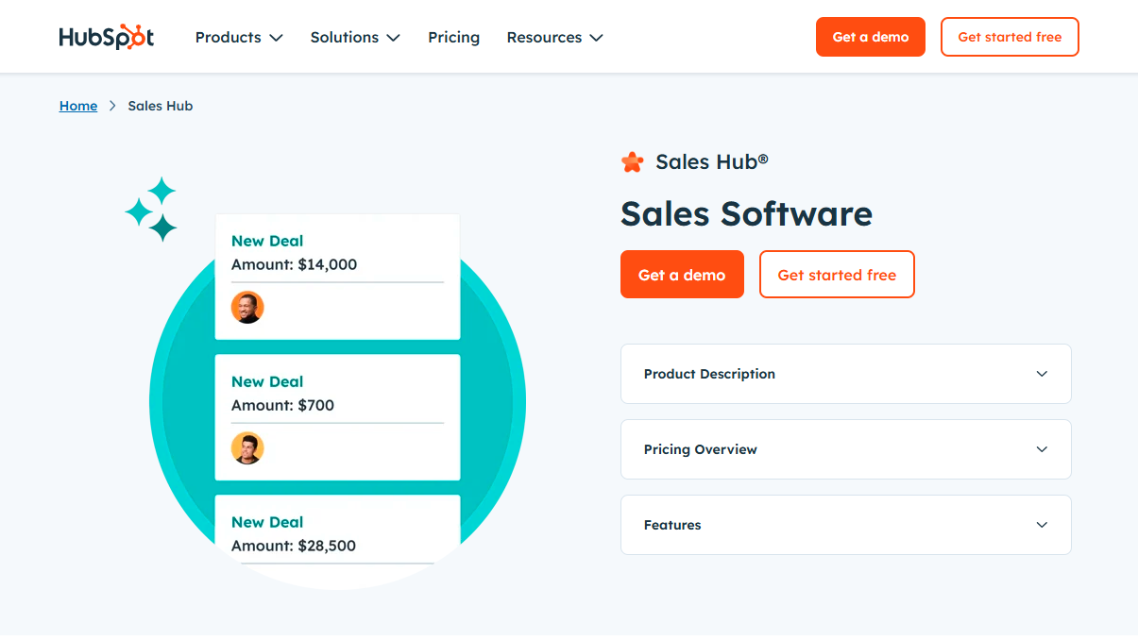Viewport: 1138px width, 640px height.
Task: Click the New Deal card for $14,000
Action: [337, 277]
